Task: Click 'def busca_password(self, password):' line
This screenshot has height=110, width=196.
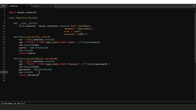Action: [x=36, y=59]
